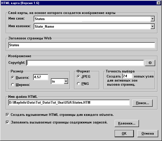
Task: Click the node count field showing 24
Action: pos(127,76)
